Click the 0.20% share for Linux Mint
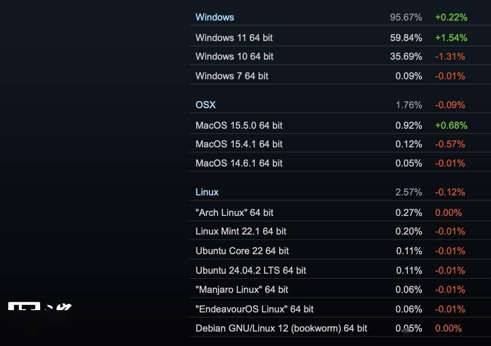Screen dimensions: 491x346 click(409, 231)
